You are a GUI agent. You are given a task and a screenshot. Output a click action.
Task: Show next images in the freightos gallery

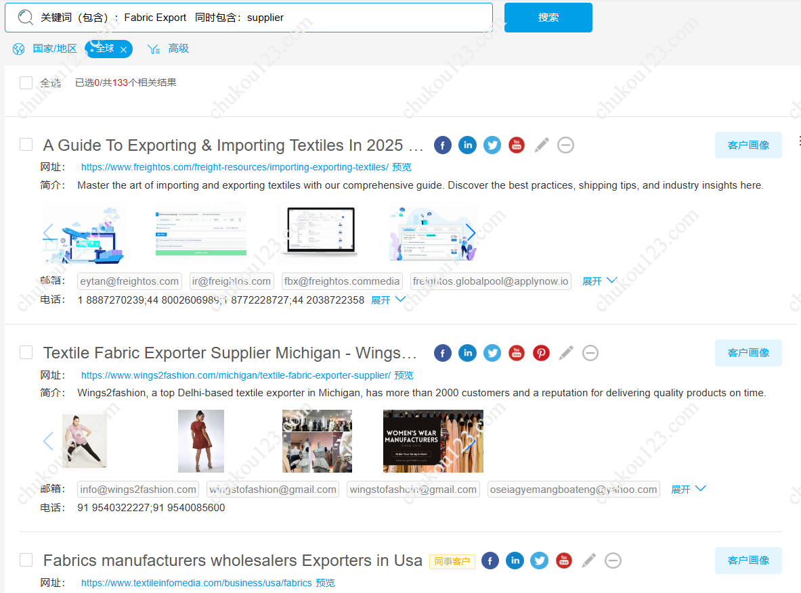pos(471,233)
